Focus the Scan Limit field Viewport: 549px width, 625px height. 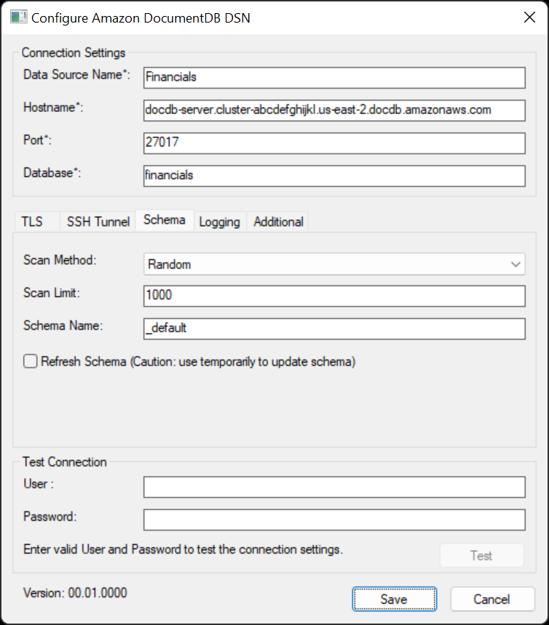(x=334, y=296)
